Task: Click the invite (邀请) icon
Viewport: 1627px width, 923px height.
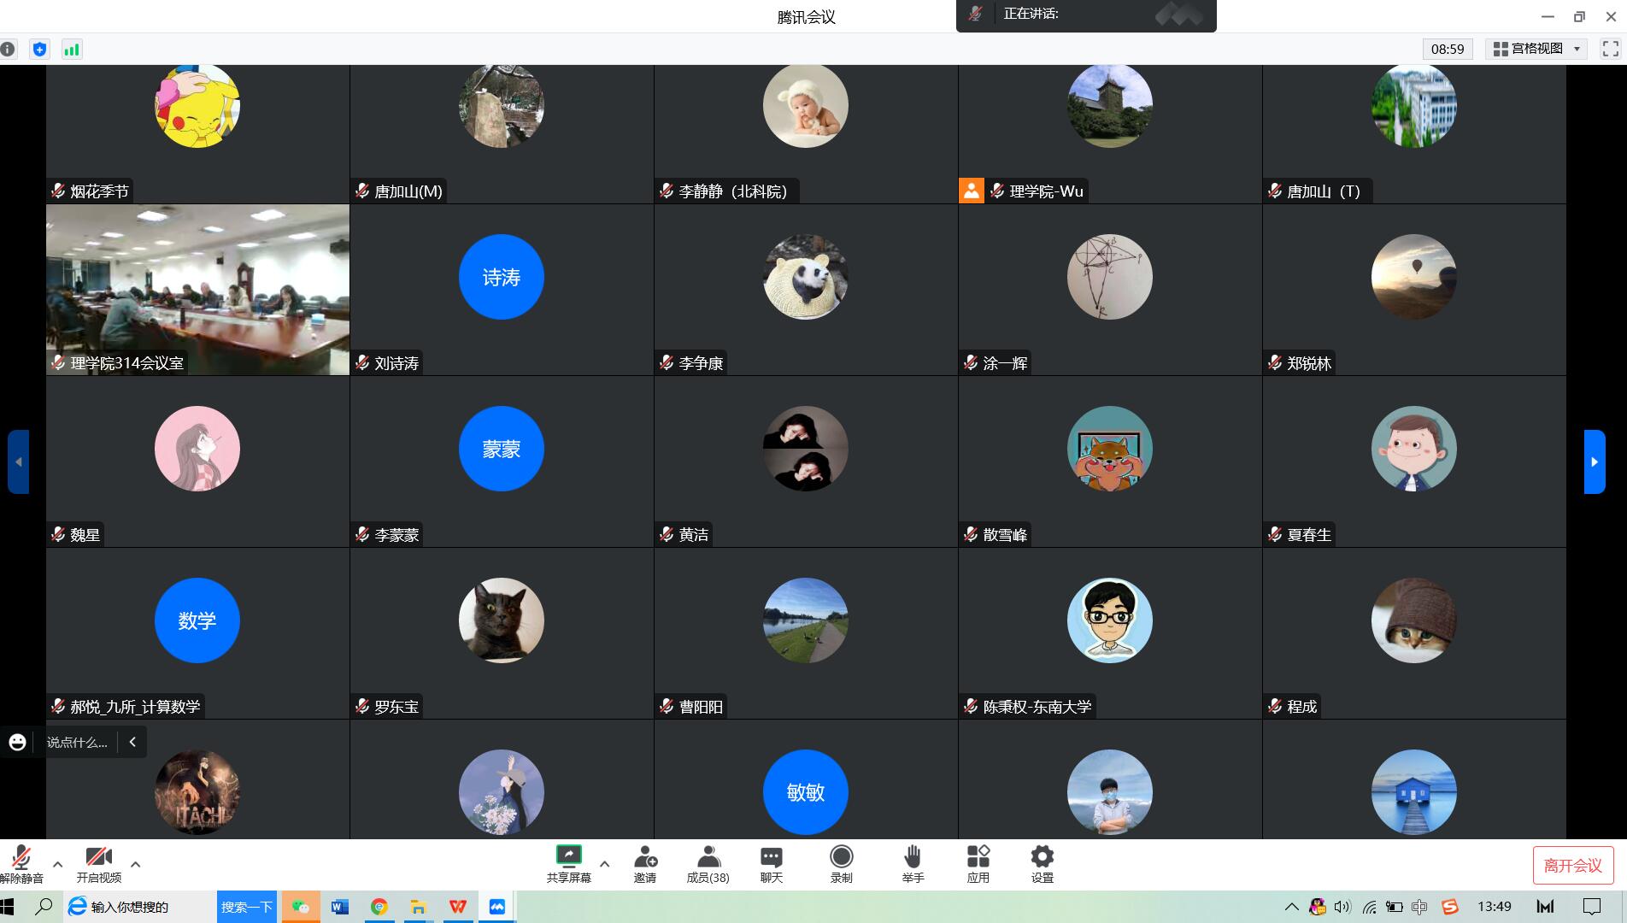Action: point(645,863)
